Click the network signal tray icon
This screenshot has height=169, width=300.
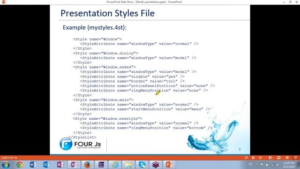tap(272, 165)
